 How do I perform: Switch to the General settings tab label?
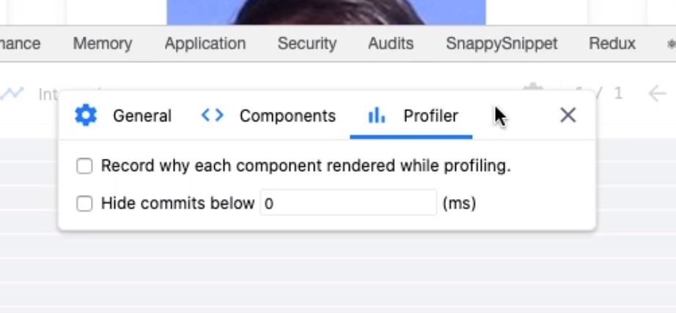[142, 116]
